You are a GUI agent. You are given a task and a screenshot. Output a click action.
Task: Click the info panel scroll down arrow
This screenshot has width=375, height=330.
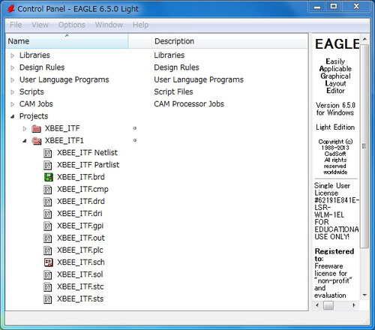(x=364, y=295)
